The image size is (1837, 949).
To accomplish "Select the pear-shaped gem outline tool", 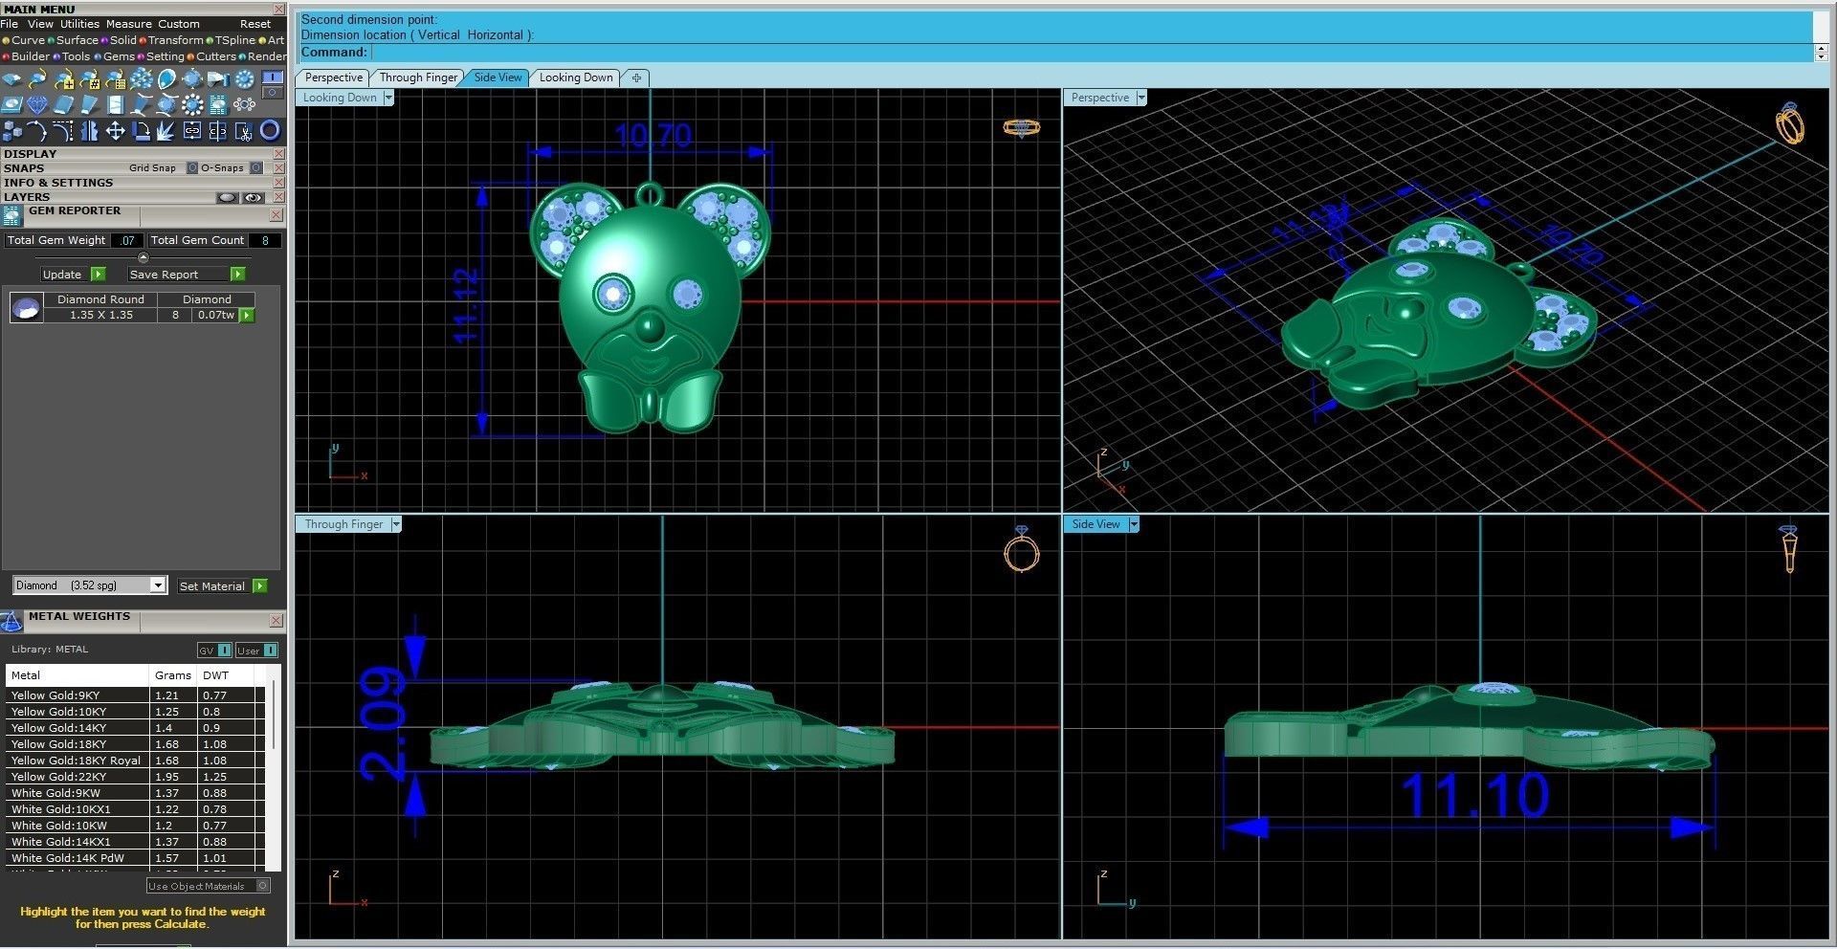I will click(x=166, y=78).
